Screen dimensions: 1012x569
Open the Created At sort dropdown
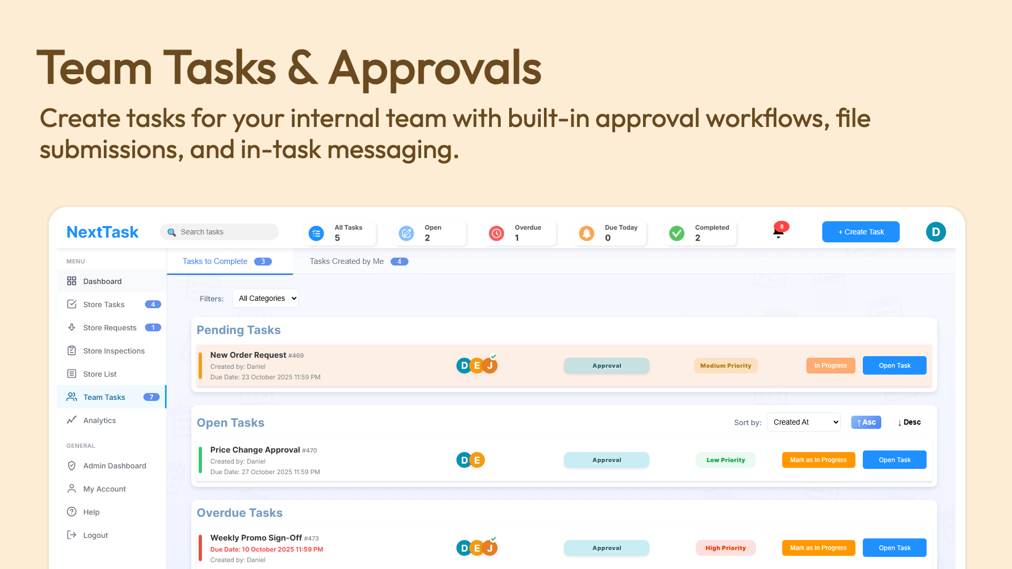coord(803,422)
